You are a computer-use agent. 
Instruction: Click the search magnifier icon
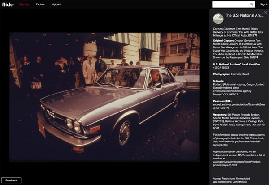[x=252, y=4]
